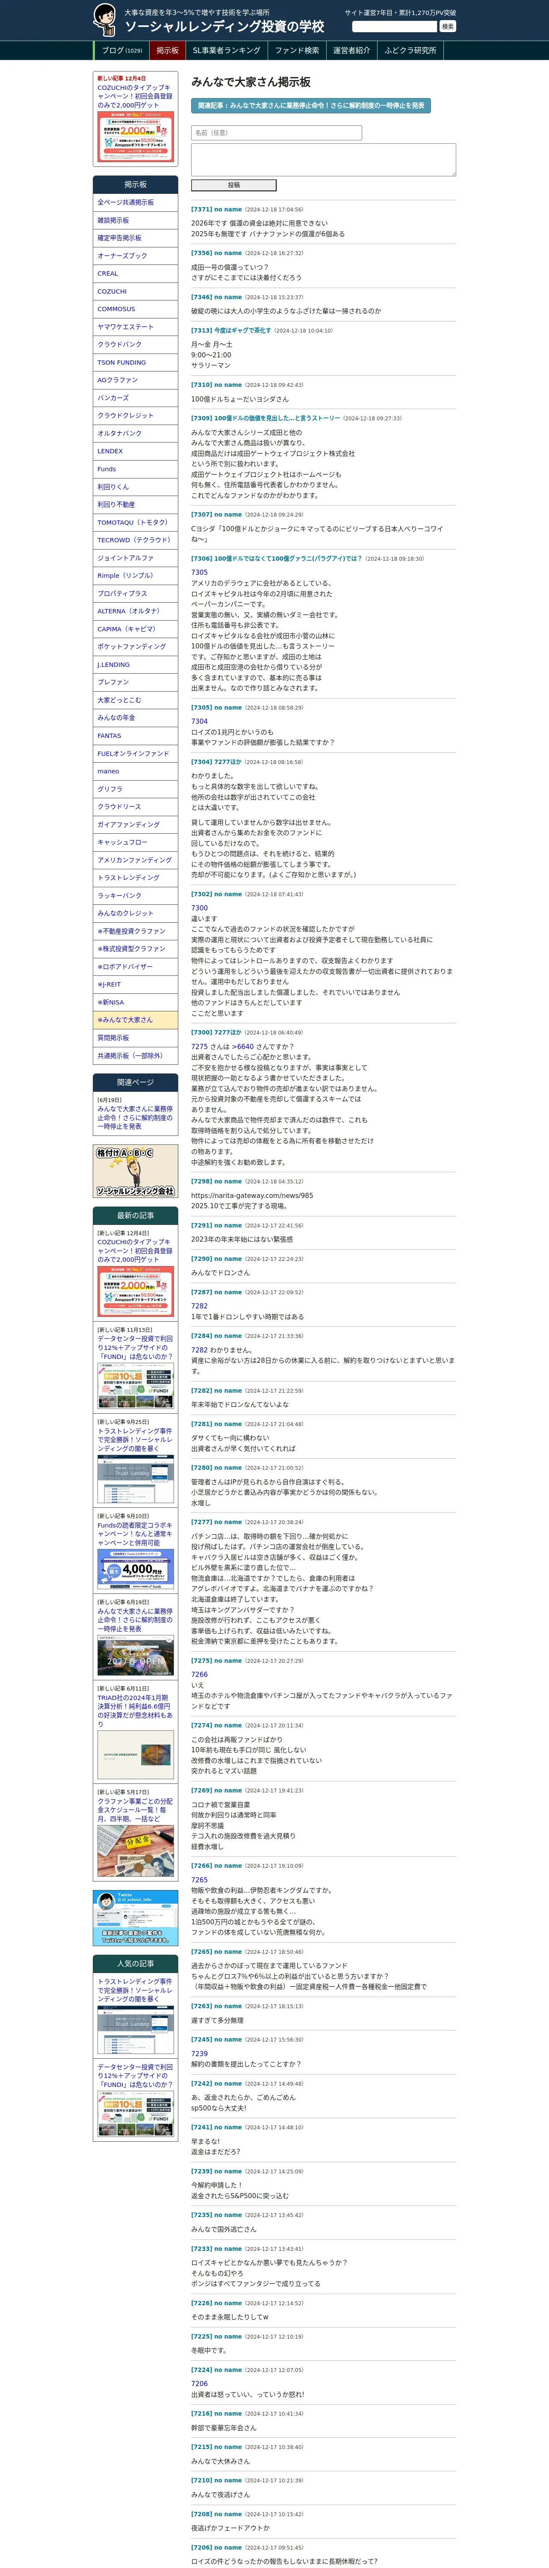Open the Funds board link
This screenshot has height=2568, width=549.
click(x=136, y=470)
